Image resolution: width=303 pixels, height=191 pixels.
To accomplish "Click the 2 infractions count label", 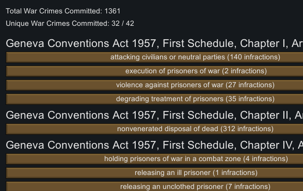I will [245, 71].
